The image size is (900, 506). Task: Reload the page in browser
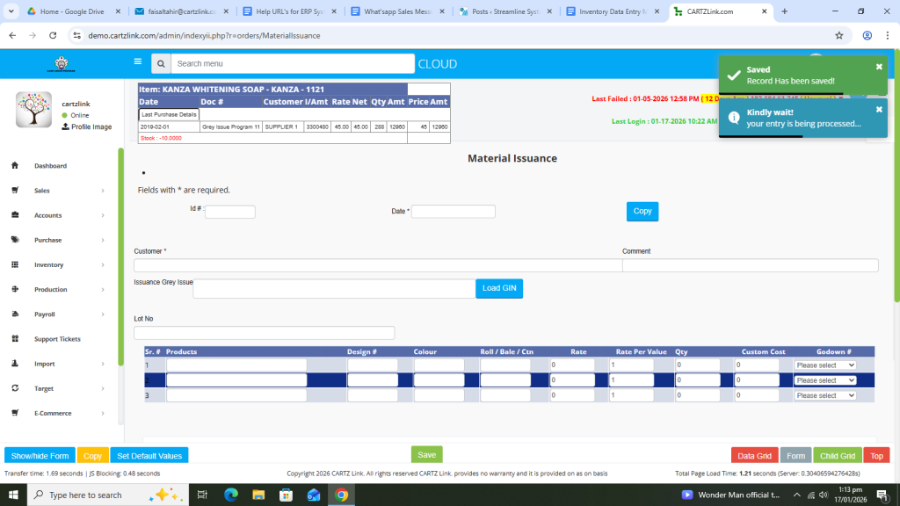click(53, 36)
